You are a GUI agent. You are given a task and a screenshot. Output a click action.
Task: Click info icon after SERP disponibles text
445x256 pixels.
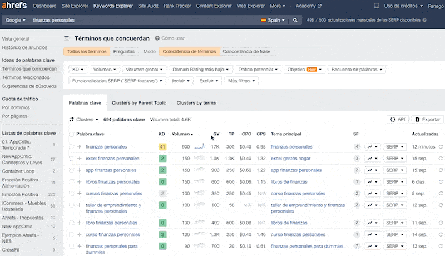point(424,20)
